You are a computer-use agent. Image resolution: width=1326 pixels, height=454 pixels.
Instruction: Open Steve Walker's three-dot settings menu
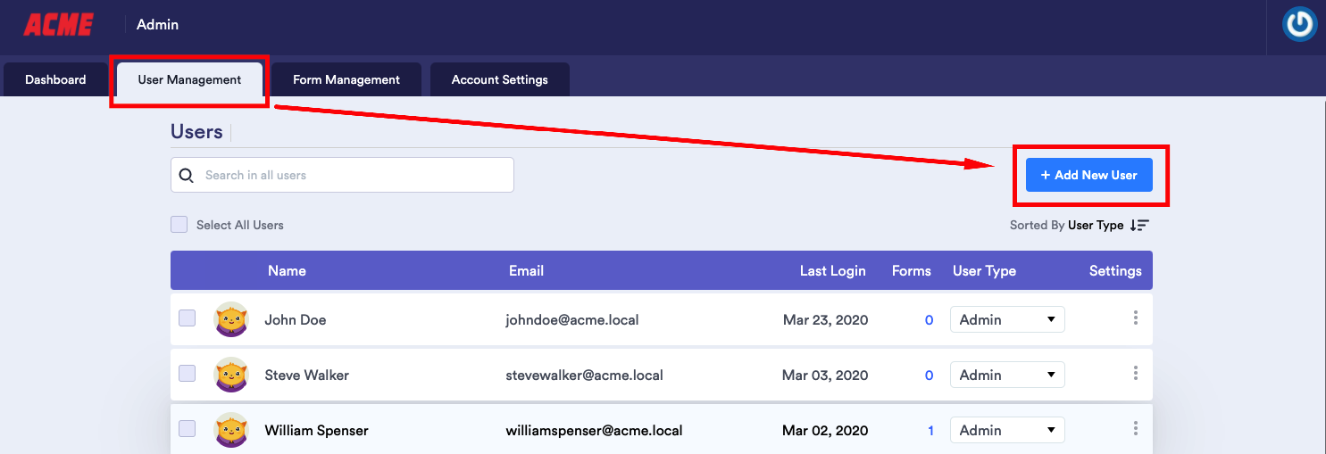tap(1135, 374)
